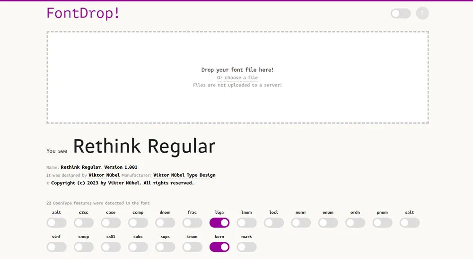
Task: Select the 'Version 1.001' text
Action: pyautogui.click(x=121, y=167)
